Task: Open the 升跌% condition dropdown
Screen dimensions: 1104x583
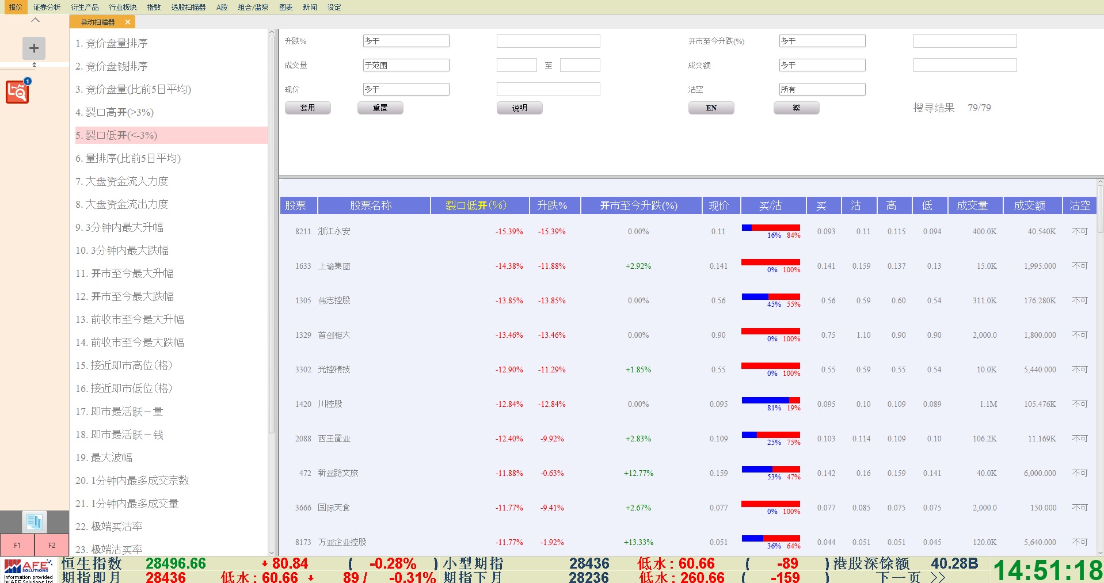Action: tap(406, 41)
